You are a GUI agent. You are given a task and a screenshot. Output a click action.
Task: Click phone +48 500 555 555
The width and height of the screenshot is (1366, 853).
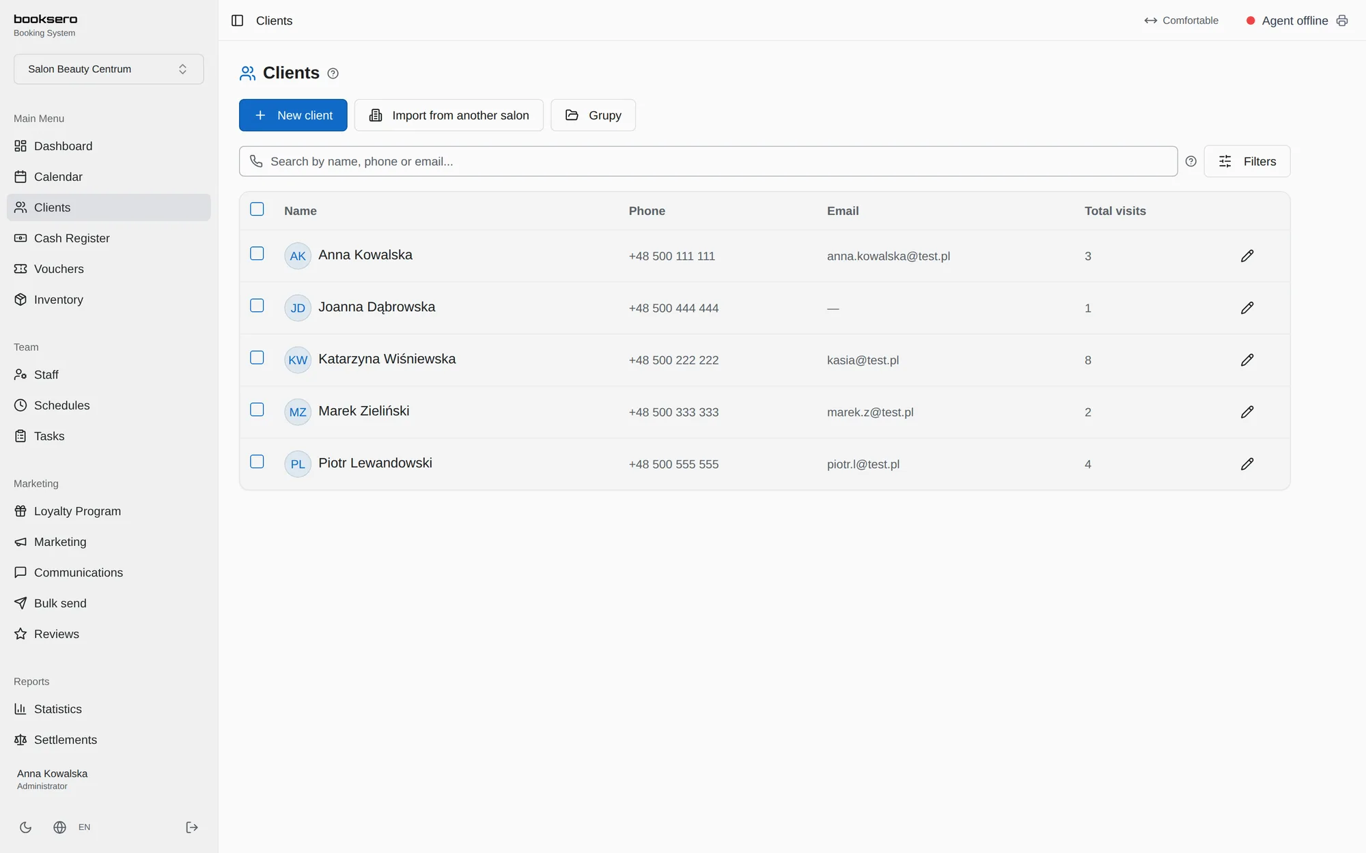coord(673,464)
